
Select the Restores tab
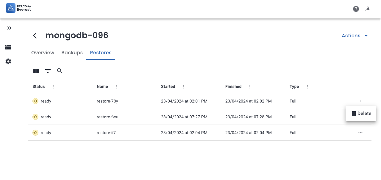101,53
